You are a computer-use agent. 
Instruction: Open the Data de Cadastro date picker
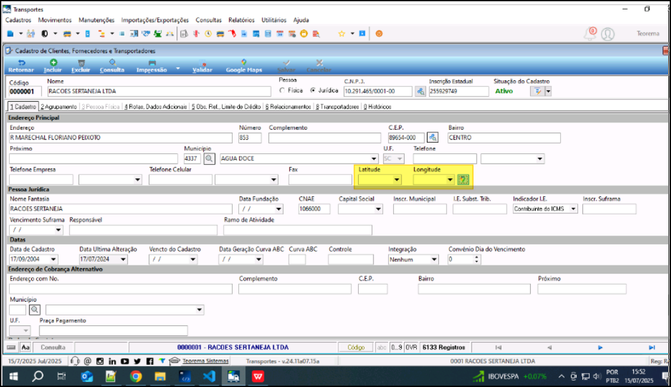click(53, 259)
